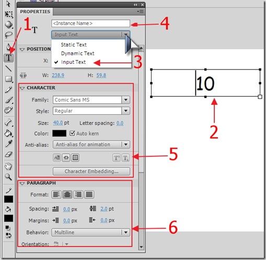The height and width of the screenshot is (260, 266).
Task: Toggle the Auto kern checkbox
Action: [x=72, y=133]
